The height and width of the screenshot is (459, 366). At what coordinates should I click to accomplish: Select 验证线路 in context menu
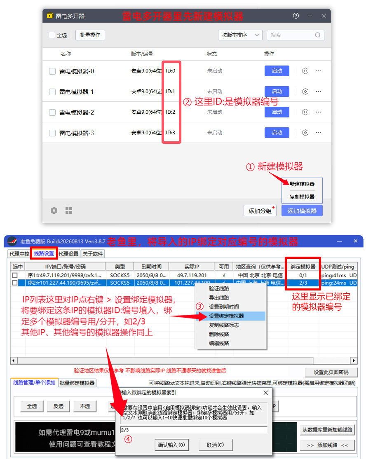231,289
